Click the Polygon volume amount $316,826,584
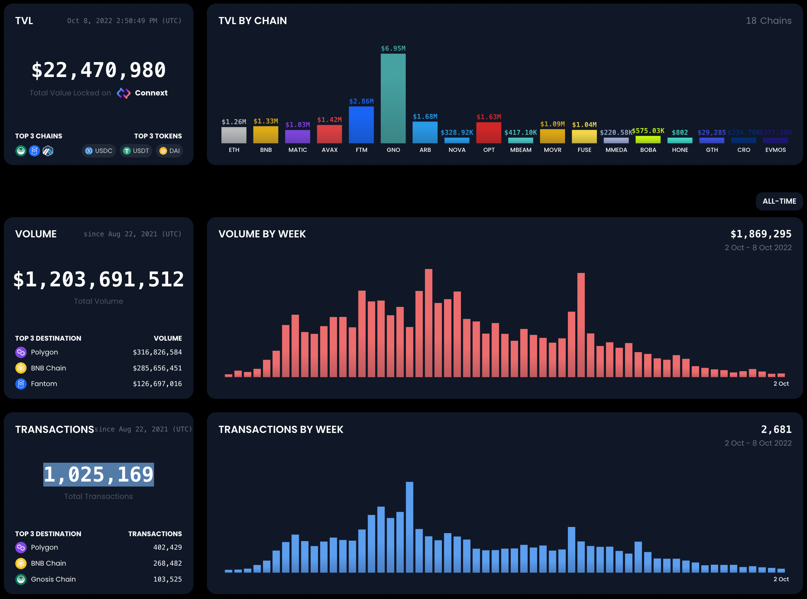 coord(158,352)
